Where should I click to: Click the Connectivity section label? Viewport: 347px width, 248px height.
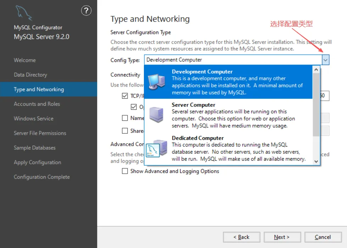pyautogui.click(x=125, y=75)
